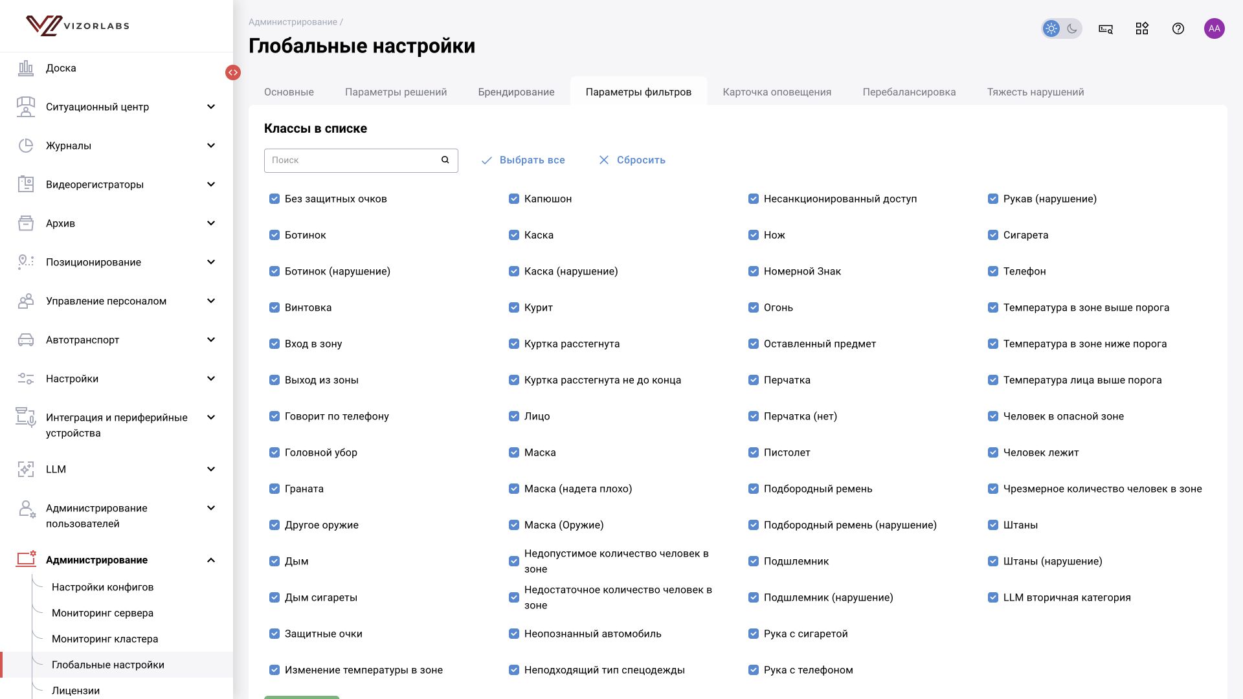
Task: Click the Сбросить button
Action: pyautogui.click(x=632, y=160)
